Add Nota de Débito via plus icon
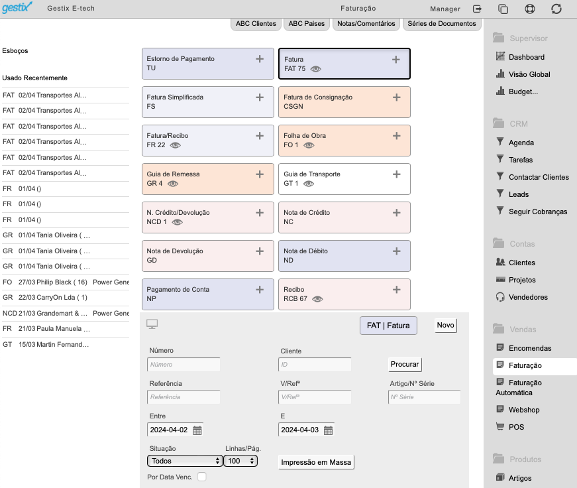Viewport: 577px width, 488px height. 397,251
